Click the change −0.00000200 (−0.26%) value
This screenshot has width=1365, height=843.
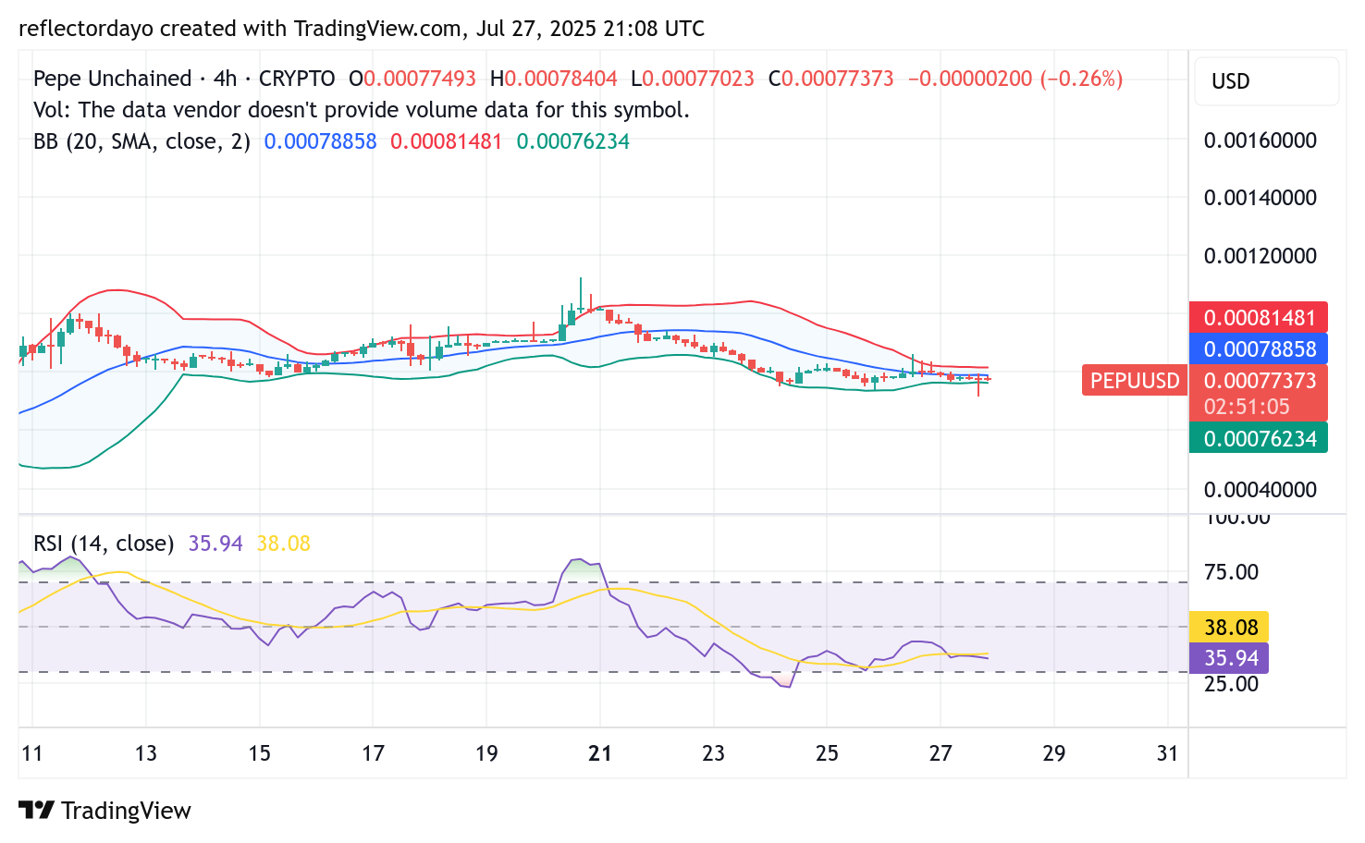[x=1015, y=79]
